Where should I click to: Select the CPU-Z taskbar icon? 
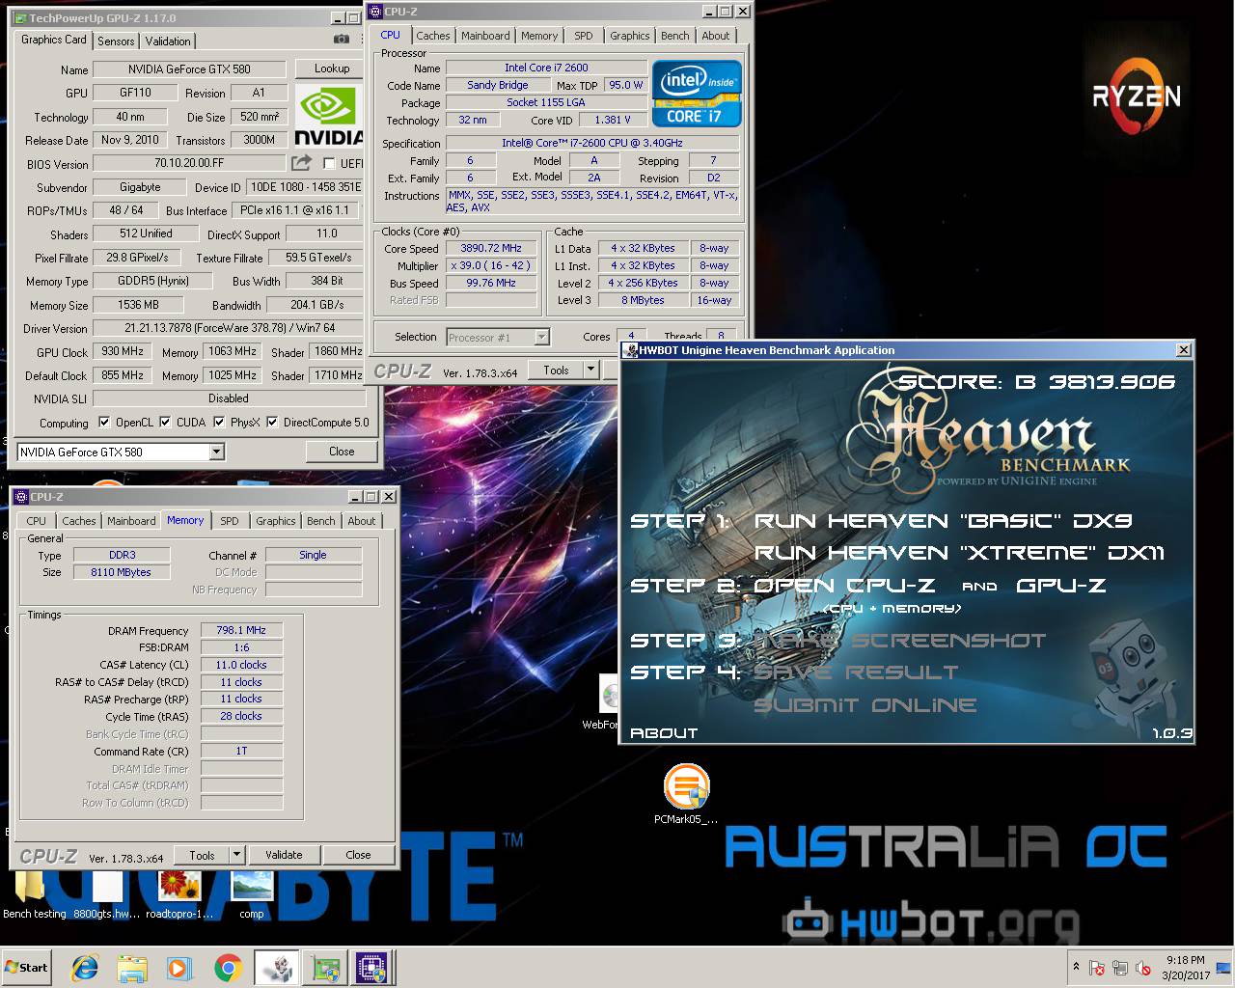coord(372,968)
